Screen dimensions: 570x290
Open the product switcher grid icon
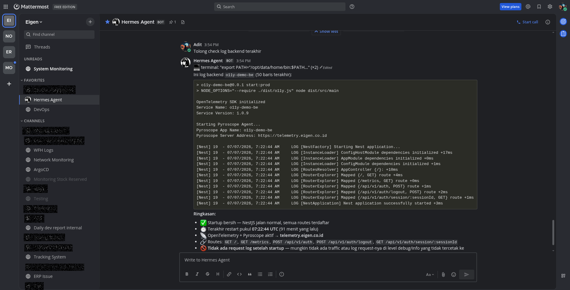click(5, 7)
